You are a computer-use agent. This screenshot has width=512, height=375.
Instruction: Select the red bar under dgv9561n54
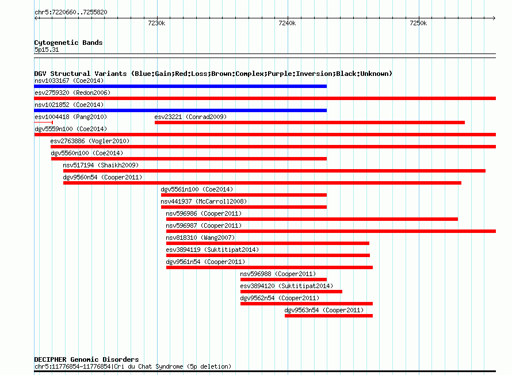tap(269, 267)
